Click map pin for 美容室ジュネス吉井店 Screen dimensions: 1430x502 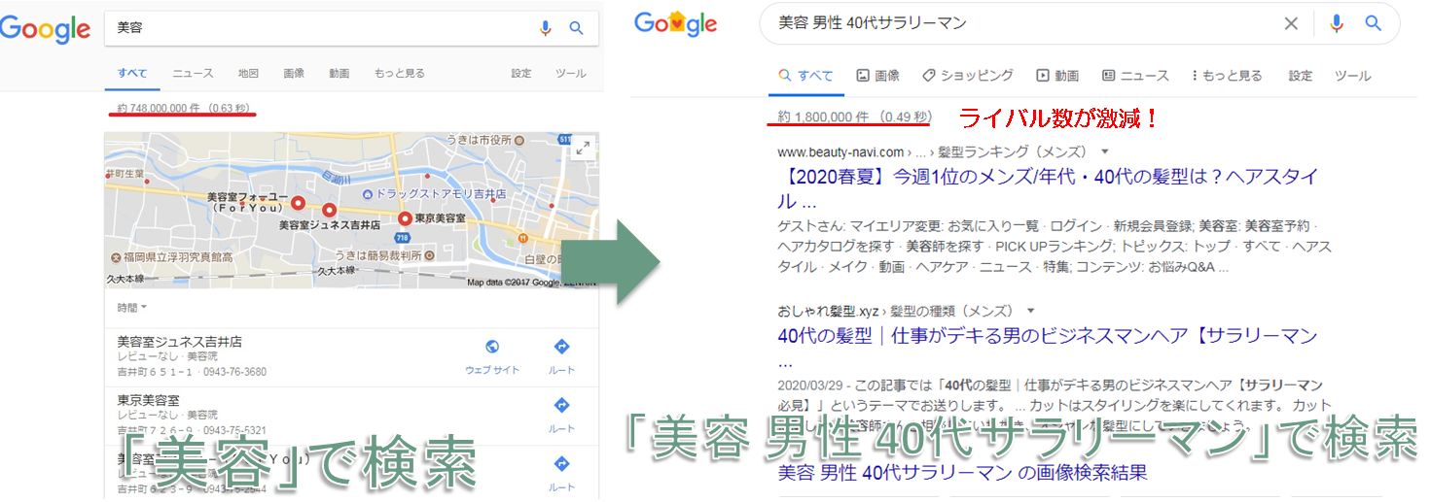330,210
